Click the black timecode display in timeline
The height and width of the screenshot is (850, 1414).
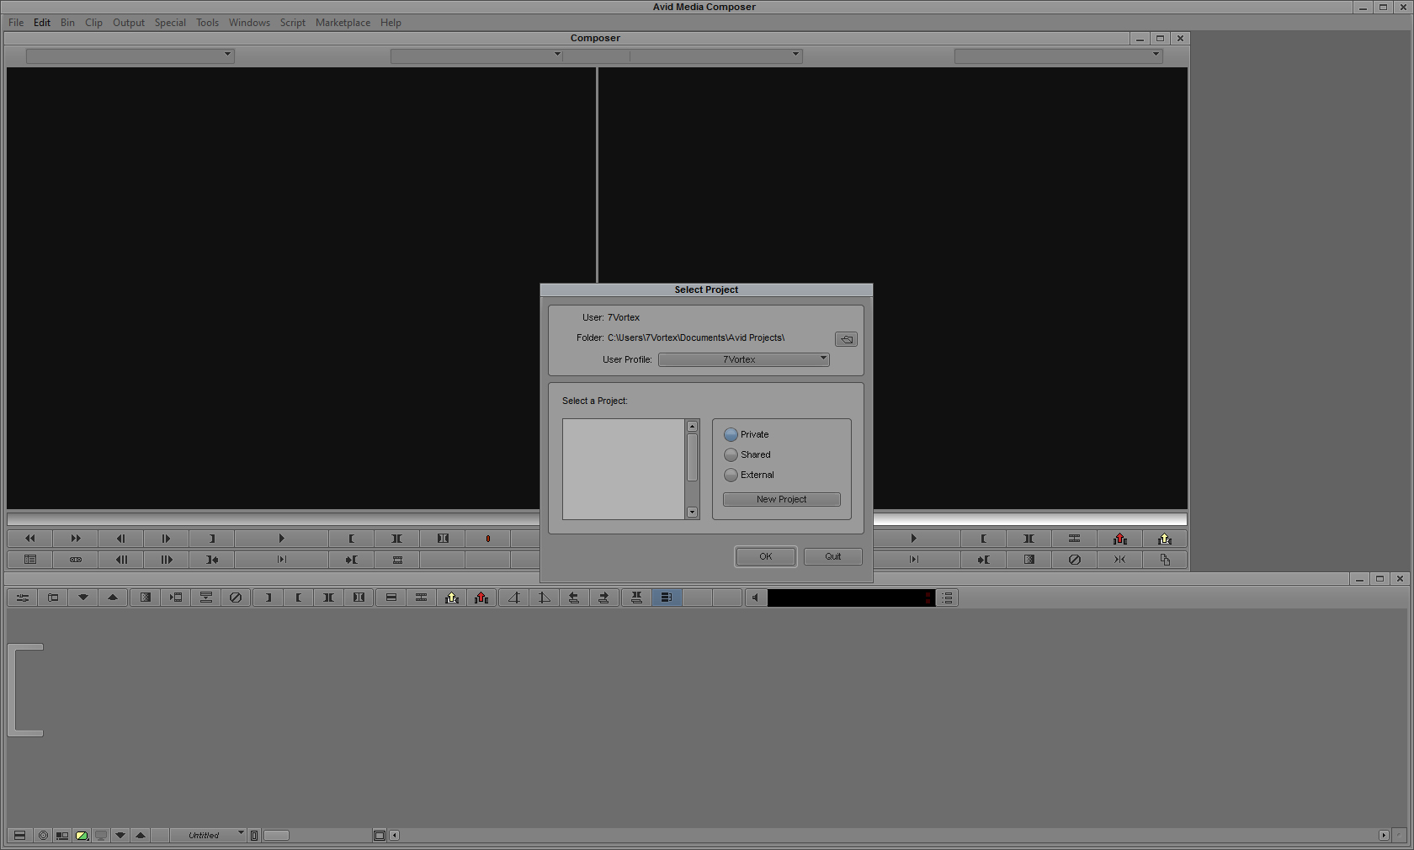pyautogui.click(x=851, y=598)
